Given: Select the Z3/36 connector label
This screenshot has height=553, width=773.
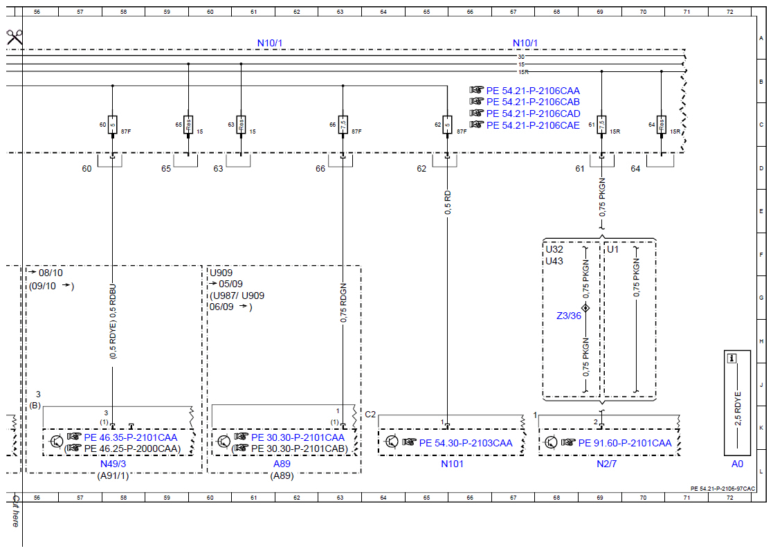Looking at the screenshot, I should [x=569, y=316].
